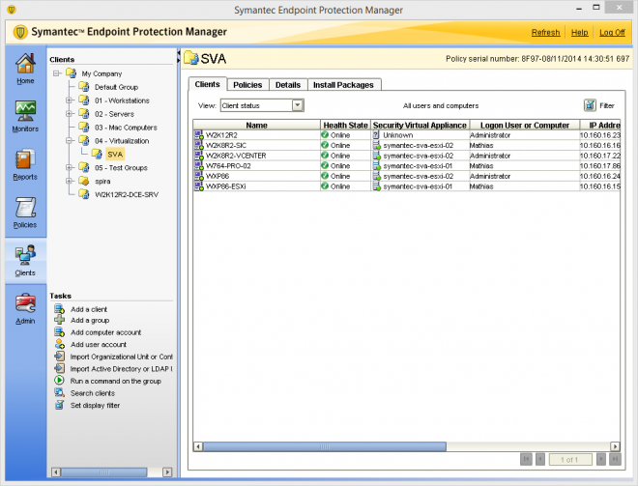Click the Symantec shield logo icon

pyautogui.click(x=20, y=32)
